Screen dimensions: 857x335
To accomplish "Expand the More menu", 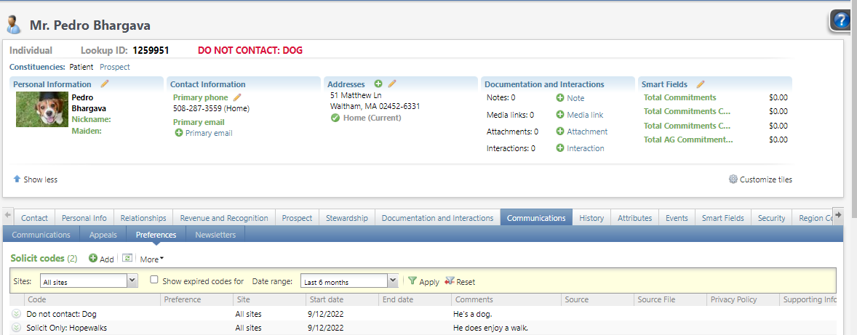I will 152,259.
